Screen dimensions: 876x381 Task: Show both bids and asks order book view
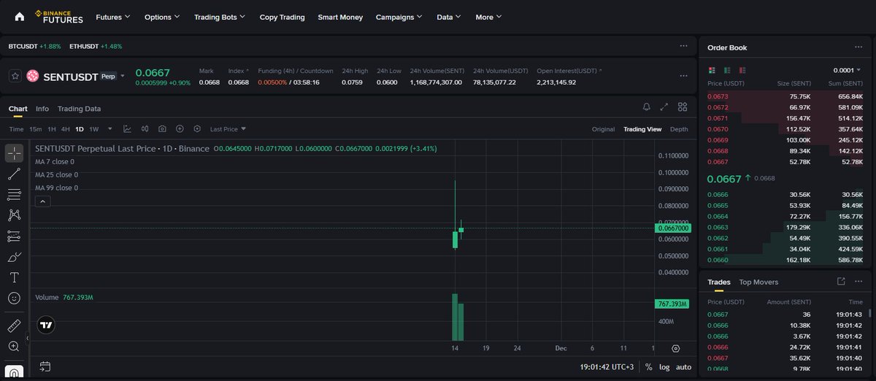pos(712,70)
